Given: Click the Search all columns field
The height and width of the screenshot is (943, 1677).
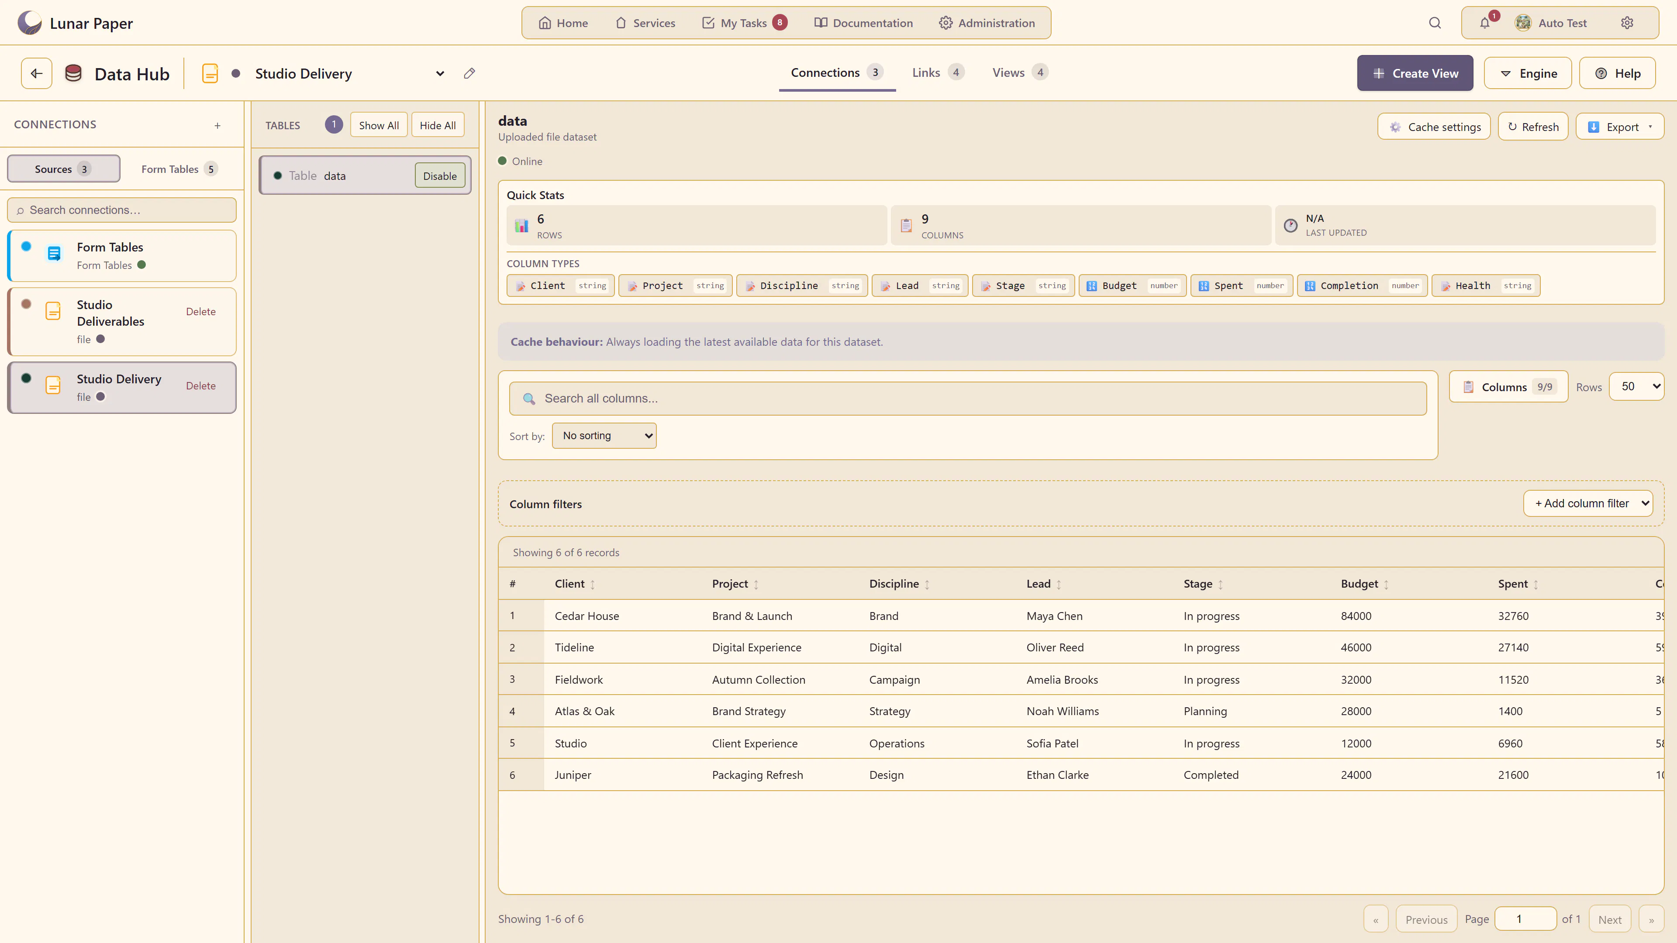Looking at the screenshot, I should click(967, 398).
